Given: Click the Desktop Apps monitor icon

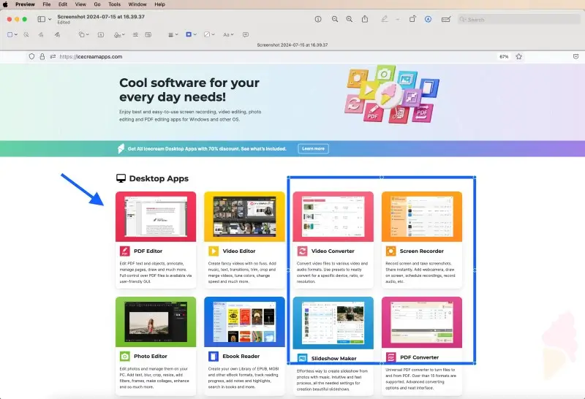Looking at the screenshot, I should pyautogui.click(x=121, y=178).
